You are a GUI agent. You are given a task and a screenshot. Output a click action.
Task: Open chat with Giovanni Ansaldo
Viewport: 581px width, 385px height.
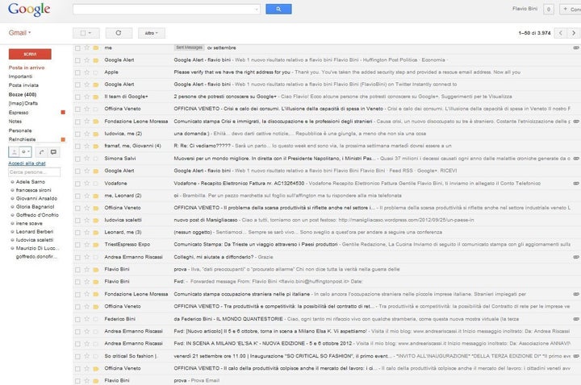[x=36, y=199]
